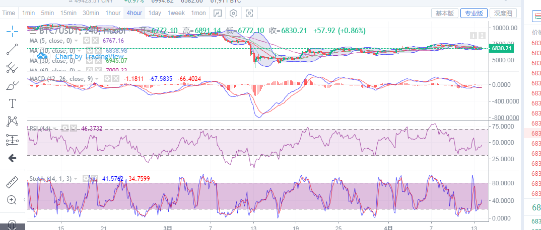Open settings for MA 10 indicator

[89, 51]
